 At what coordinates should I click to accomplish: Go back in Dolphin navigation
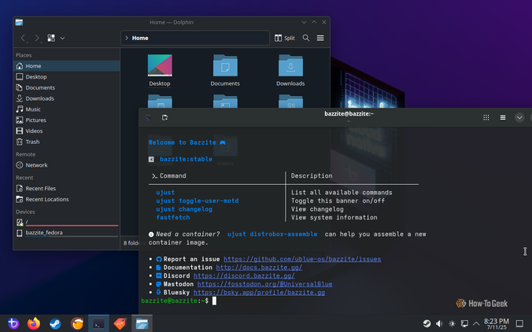pyautogui.click(x=23, y=38)
